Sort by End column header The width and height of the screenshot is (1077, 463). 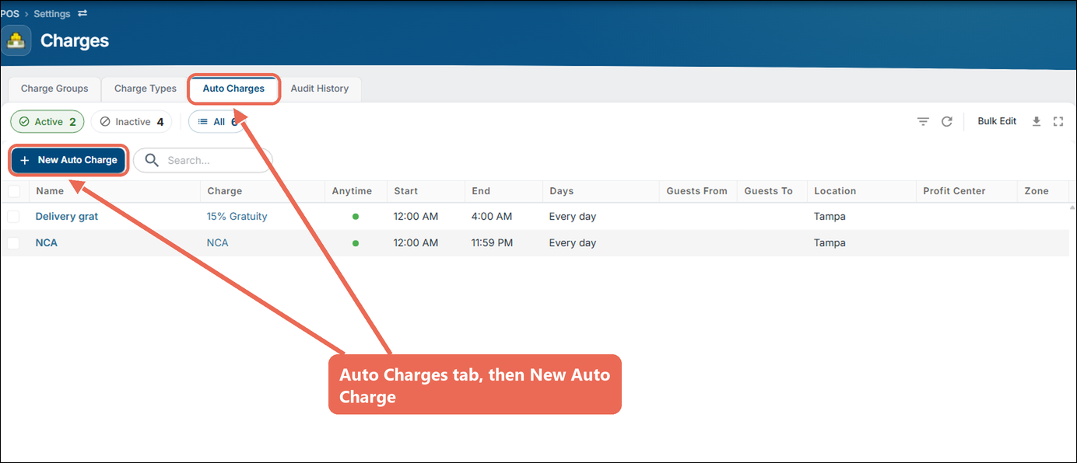481,191
